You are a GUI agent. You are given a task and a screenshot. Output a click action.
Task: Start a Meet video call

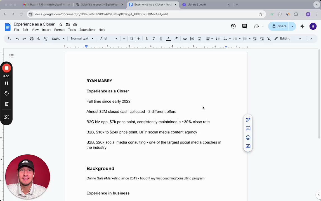pyautogui.click(x=256, y=26)
